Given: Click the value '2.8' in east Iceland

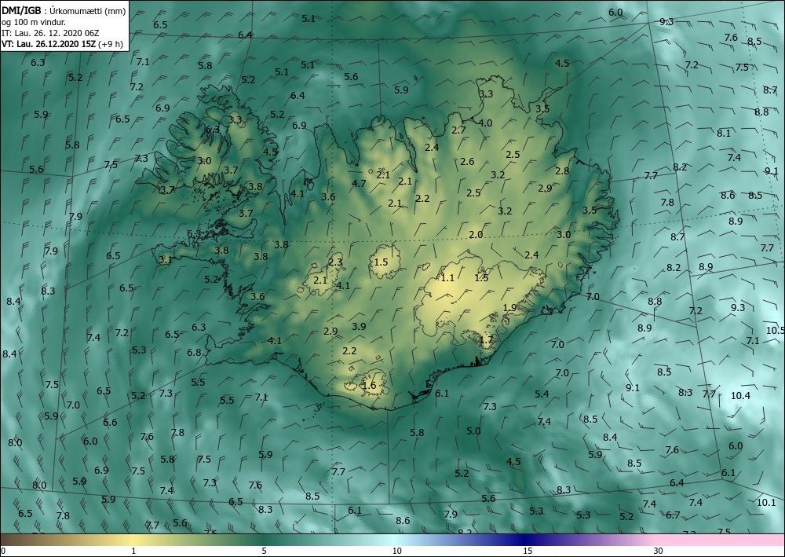Looking at the screenshot, I should 562,170.
